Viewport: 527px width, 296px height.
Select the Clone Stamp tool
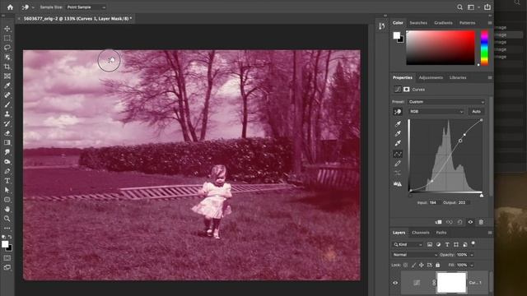7,114
